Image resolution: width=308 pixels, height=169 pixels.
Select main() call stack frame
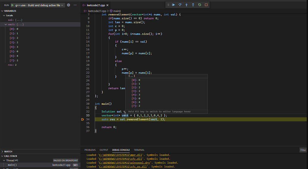(x=40, y=165)
